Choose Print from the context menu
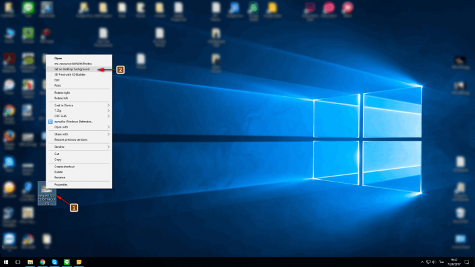 click(79, 85)
